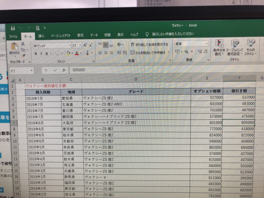The height and width of the screenshot is (198, 264).
Task: Open Customize Quick Access Toolbar dropdown
Action: click(x=45, y=28)
